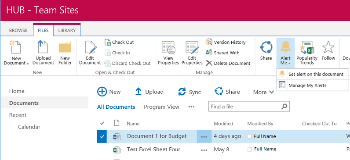The height and width of the screenshot is (160, 350).
Task: Click the Follow star icon
Action: [x=328, y=47]
